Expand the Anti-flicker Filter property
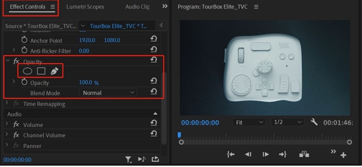Screen dimensions: 362x167 [x=14, y=50]
